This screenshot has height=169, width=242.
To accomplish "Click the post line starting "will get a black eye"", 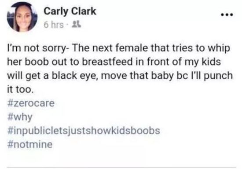I will tap(120, 76).
